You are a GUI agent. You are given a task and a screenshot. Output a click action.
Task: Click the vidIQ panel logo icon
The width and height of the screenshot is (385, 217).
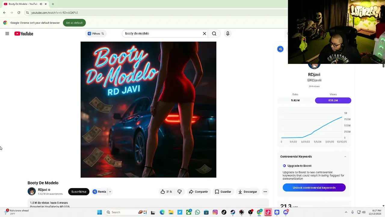pos(280,49)
